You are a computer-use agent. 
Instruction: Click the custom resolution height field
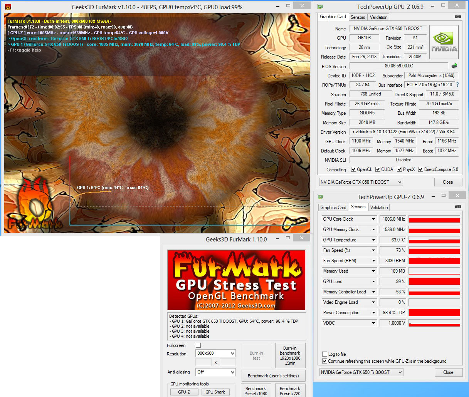point(227,362)
